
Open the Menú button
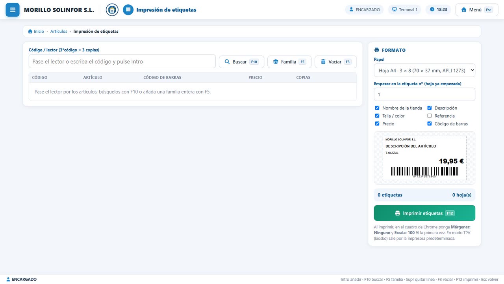click(x=476, y=10)
